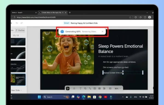Click the Kimi face icon in the generating popup
Screen dimensions: 164x105
62,31
